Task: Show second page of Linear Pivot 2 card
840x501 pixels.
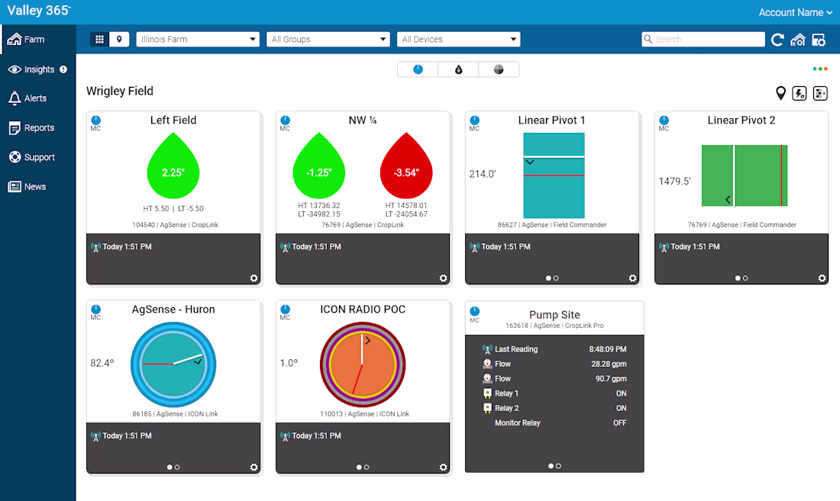Action: [x=746, y=278]
